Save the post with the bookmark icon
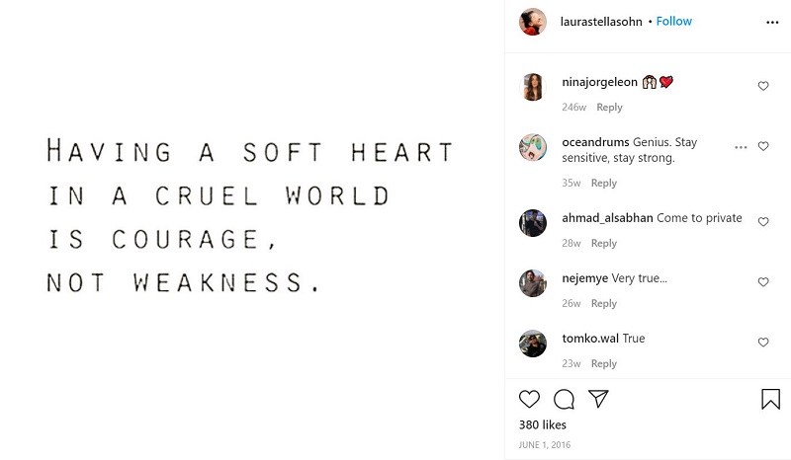Image resolution: width=791 pixels, height=460 pixels. [770, 399]
